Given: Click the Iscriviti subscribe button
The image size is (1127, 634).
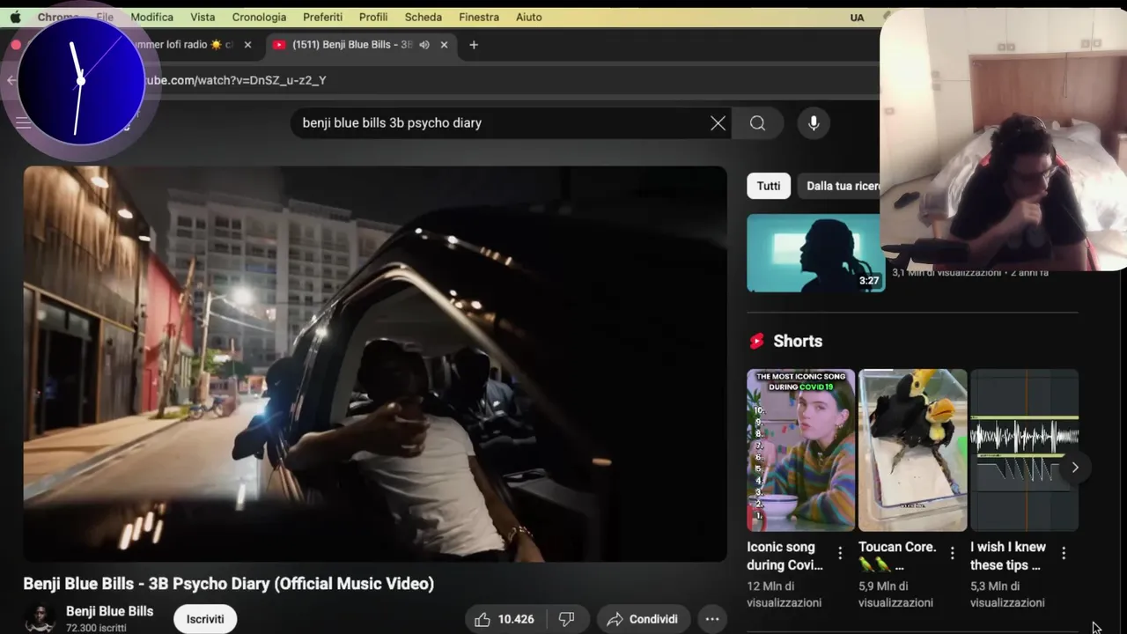Looking at the screenshot, I should click(205, 619).
